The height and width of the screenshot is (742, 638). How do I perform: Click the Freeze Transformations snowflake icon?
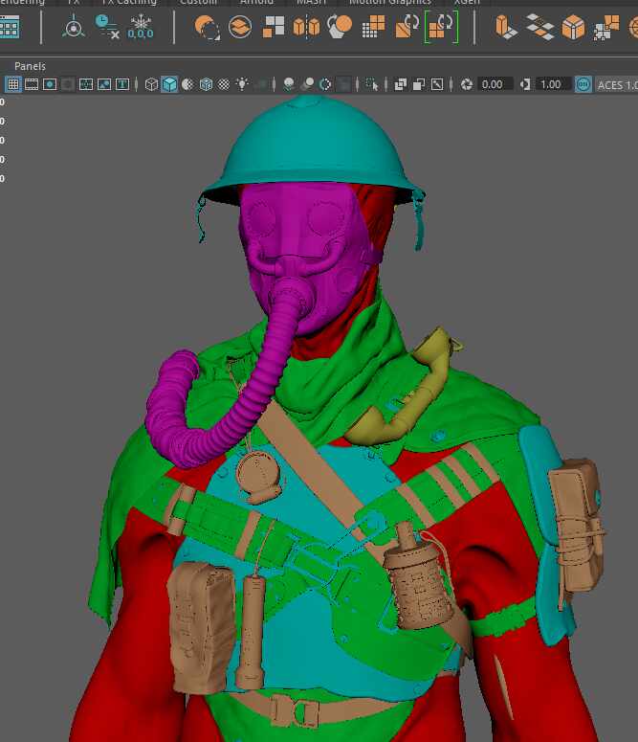coord(141,27)
